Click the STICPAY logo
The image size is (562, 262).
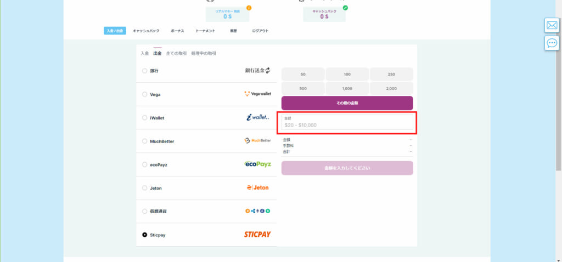[x=257, y=235]
